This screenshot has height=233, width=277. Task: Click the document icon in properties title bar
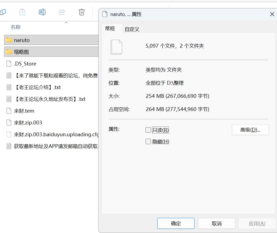pyautogui.click(x=105, y=14)
